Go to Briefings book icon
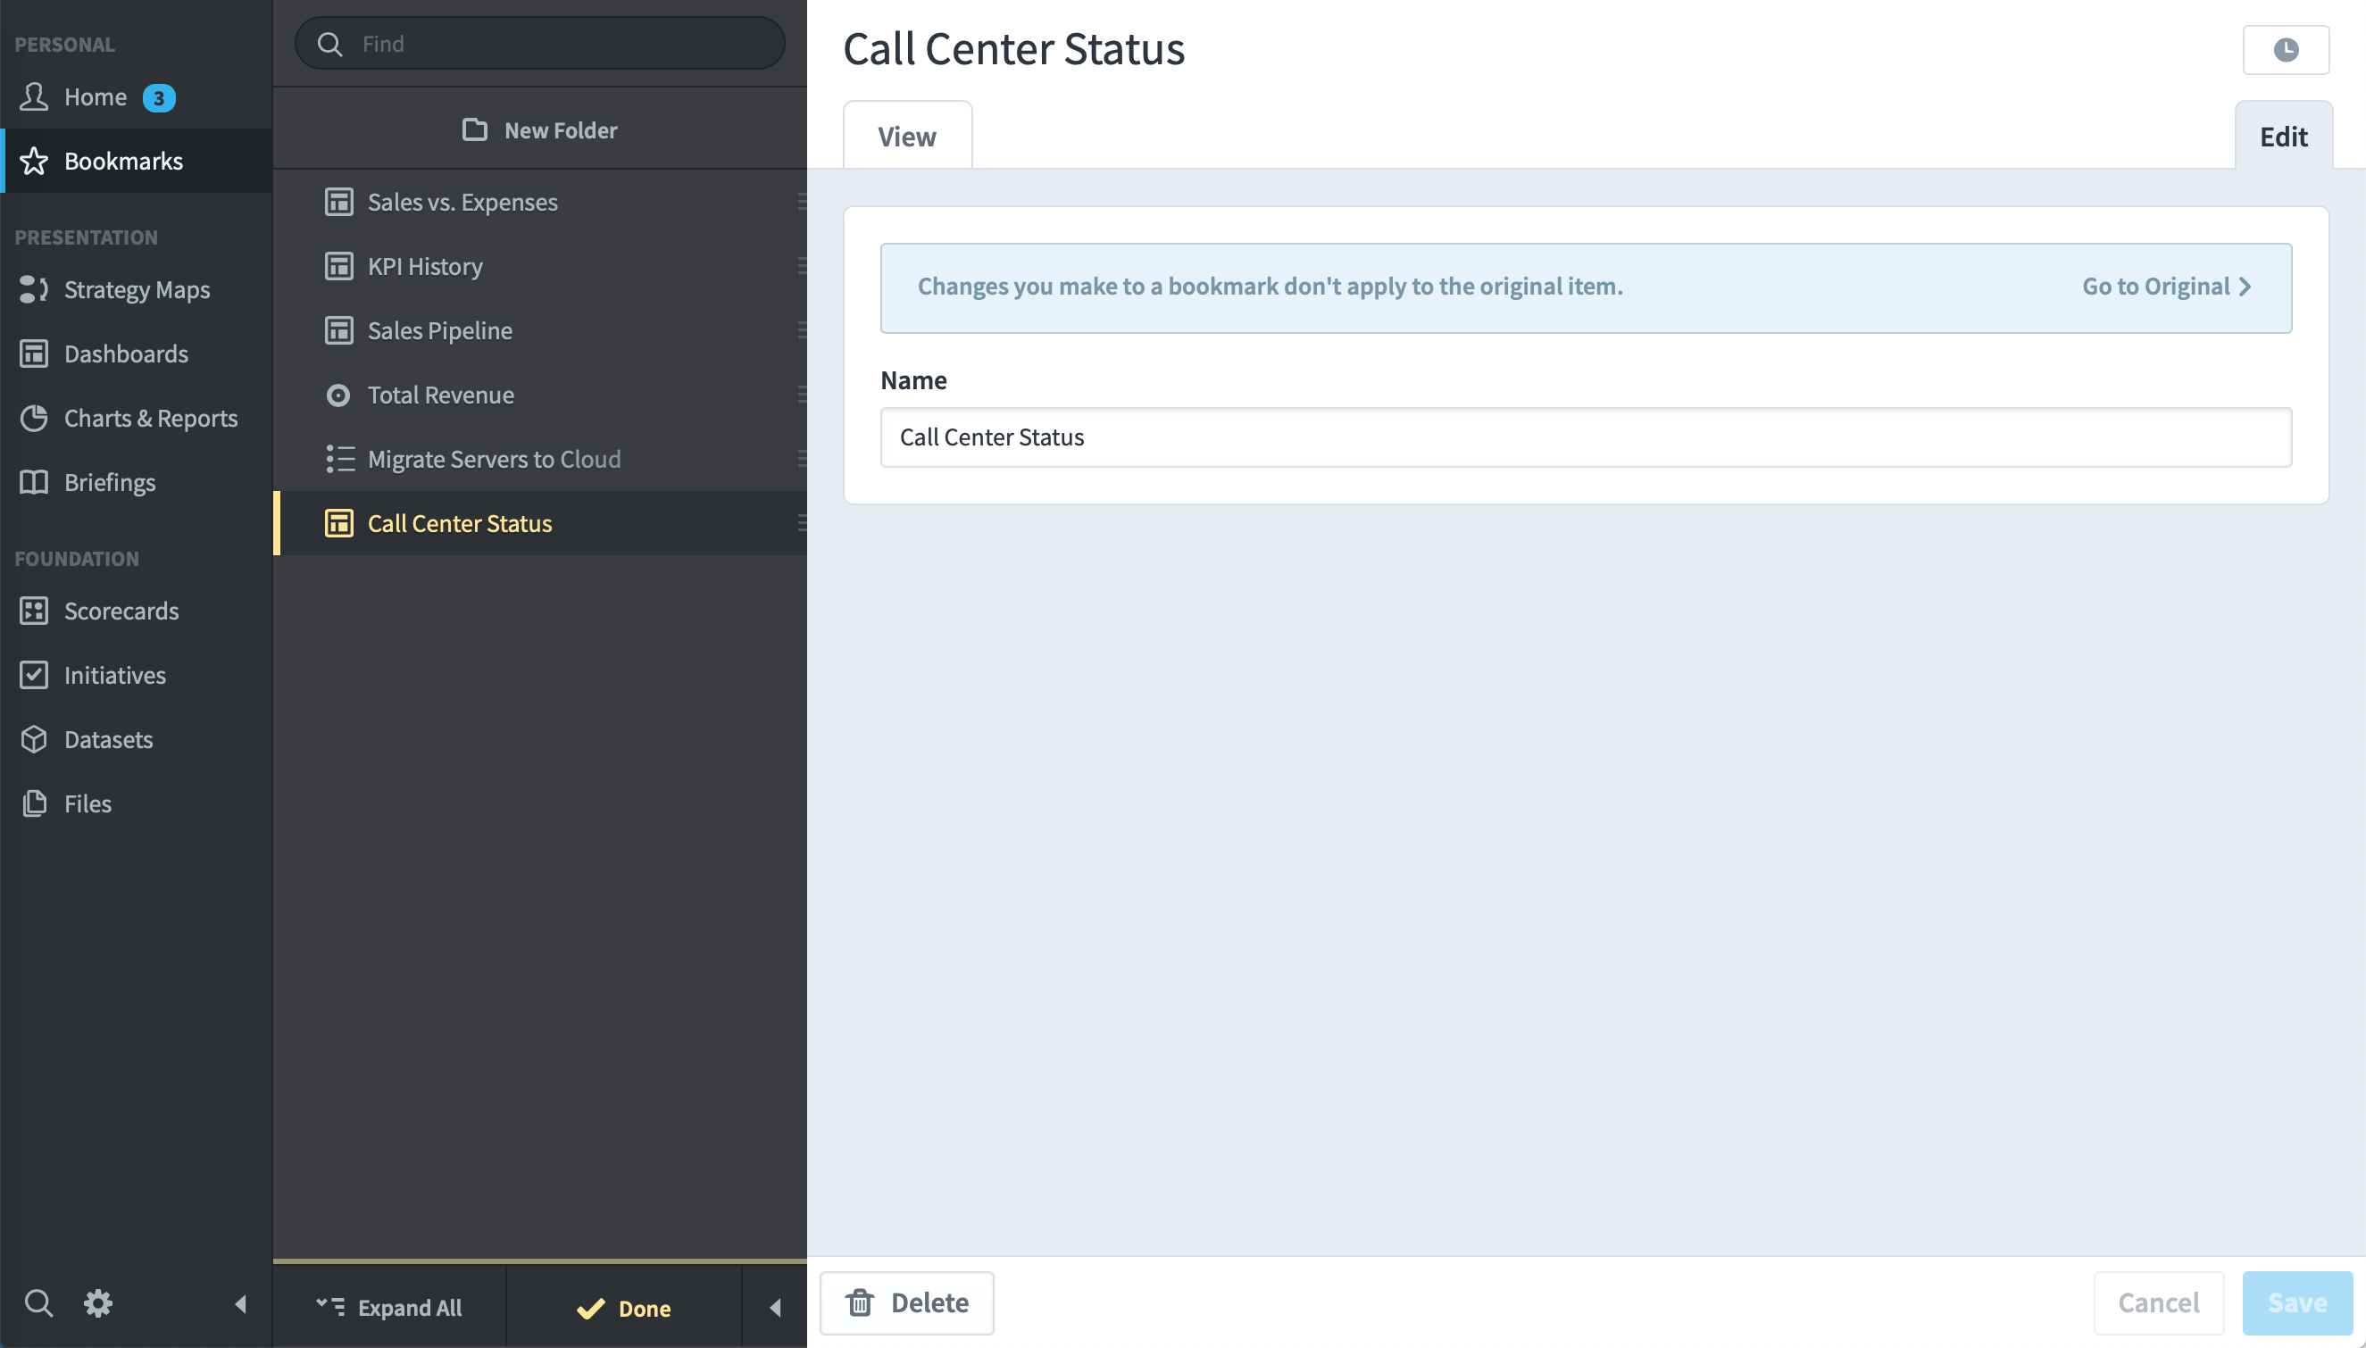Viewport: 2366px width, 1348px height. click(34, 482)
